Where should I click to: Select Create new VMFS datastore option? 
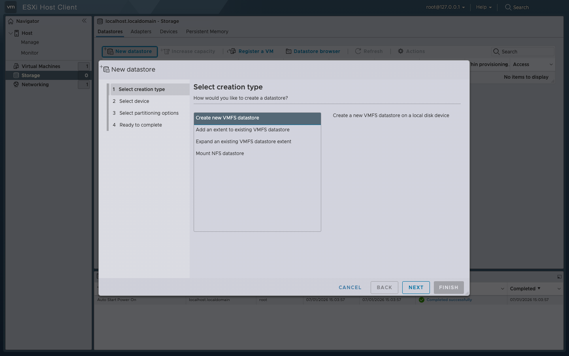tap(257, 118)
